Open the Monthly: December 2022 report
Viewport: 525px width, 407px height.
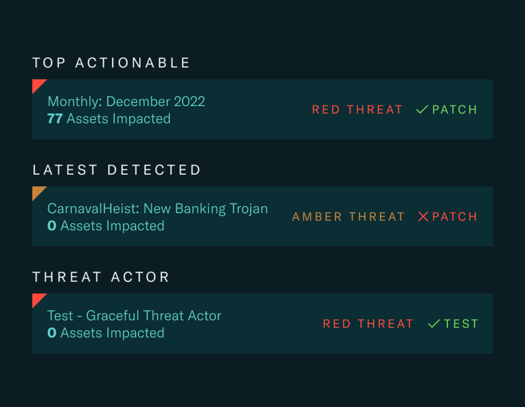[x=126, y=101]
